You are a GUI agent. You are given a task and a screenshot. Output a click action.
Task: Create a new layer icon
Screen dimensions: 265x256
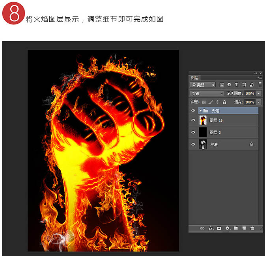coord(244,228)
